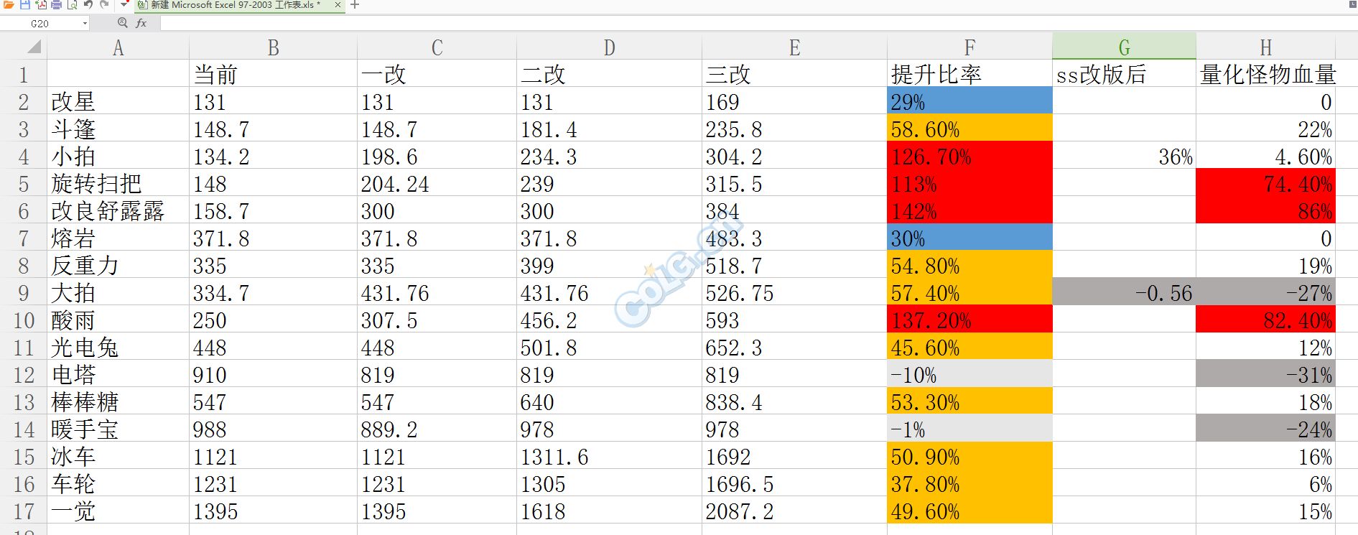1358x535 pixels.
Task: Click the orange 58.60% cell
Action: [969, 129]
